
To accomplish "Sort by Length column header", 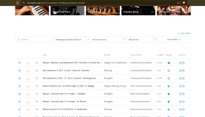I will coord(160,55).
